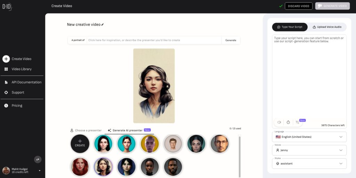Click the camera icon under the script box
Image resolution: width=356 pixels, height=178 pixels.
tap(279, 122)
